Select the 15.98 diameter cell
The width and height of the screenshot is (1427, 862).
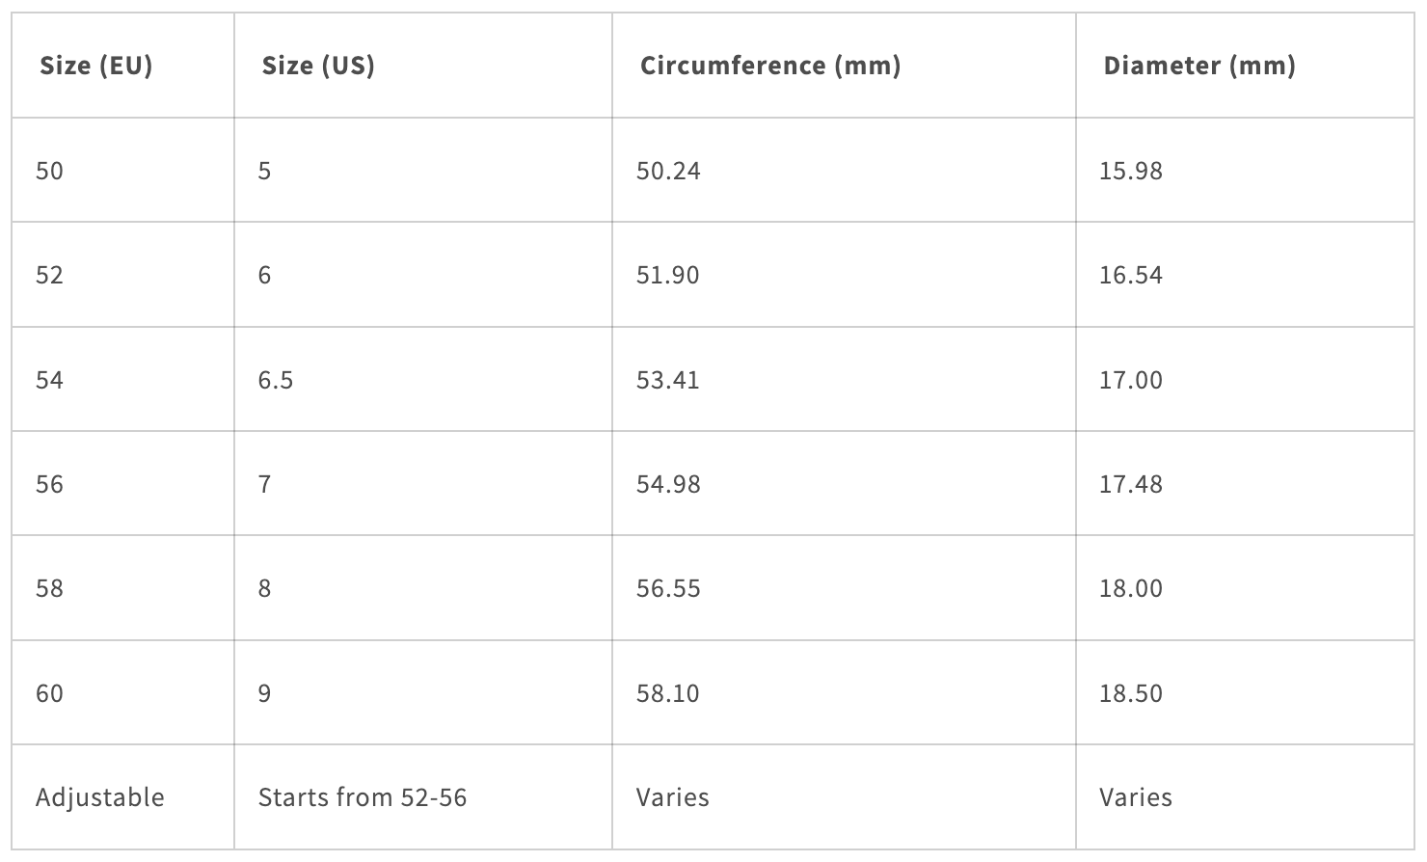pos(1130,171)
